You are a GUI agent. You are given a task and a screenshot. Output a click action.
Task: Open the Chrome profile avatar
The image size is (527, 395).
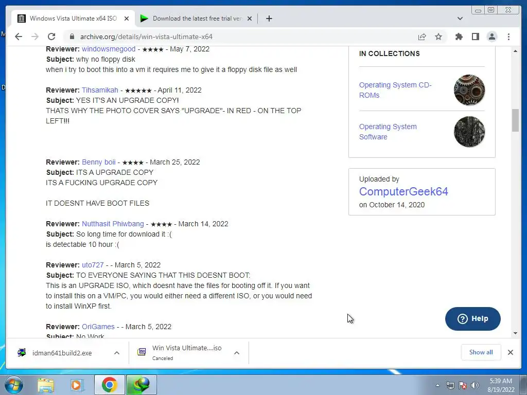pos(492,37)
